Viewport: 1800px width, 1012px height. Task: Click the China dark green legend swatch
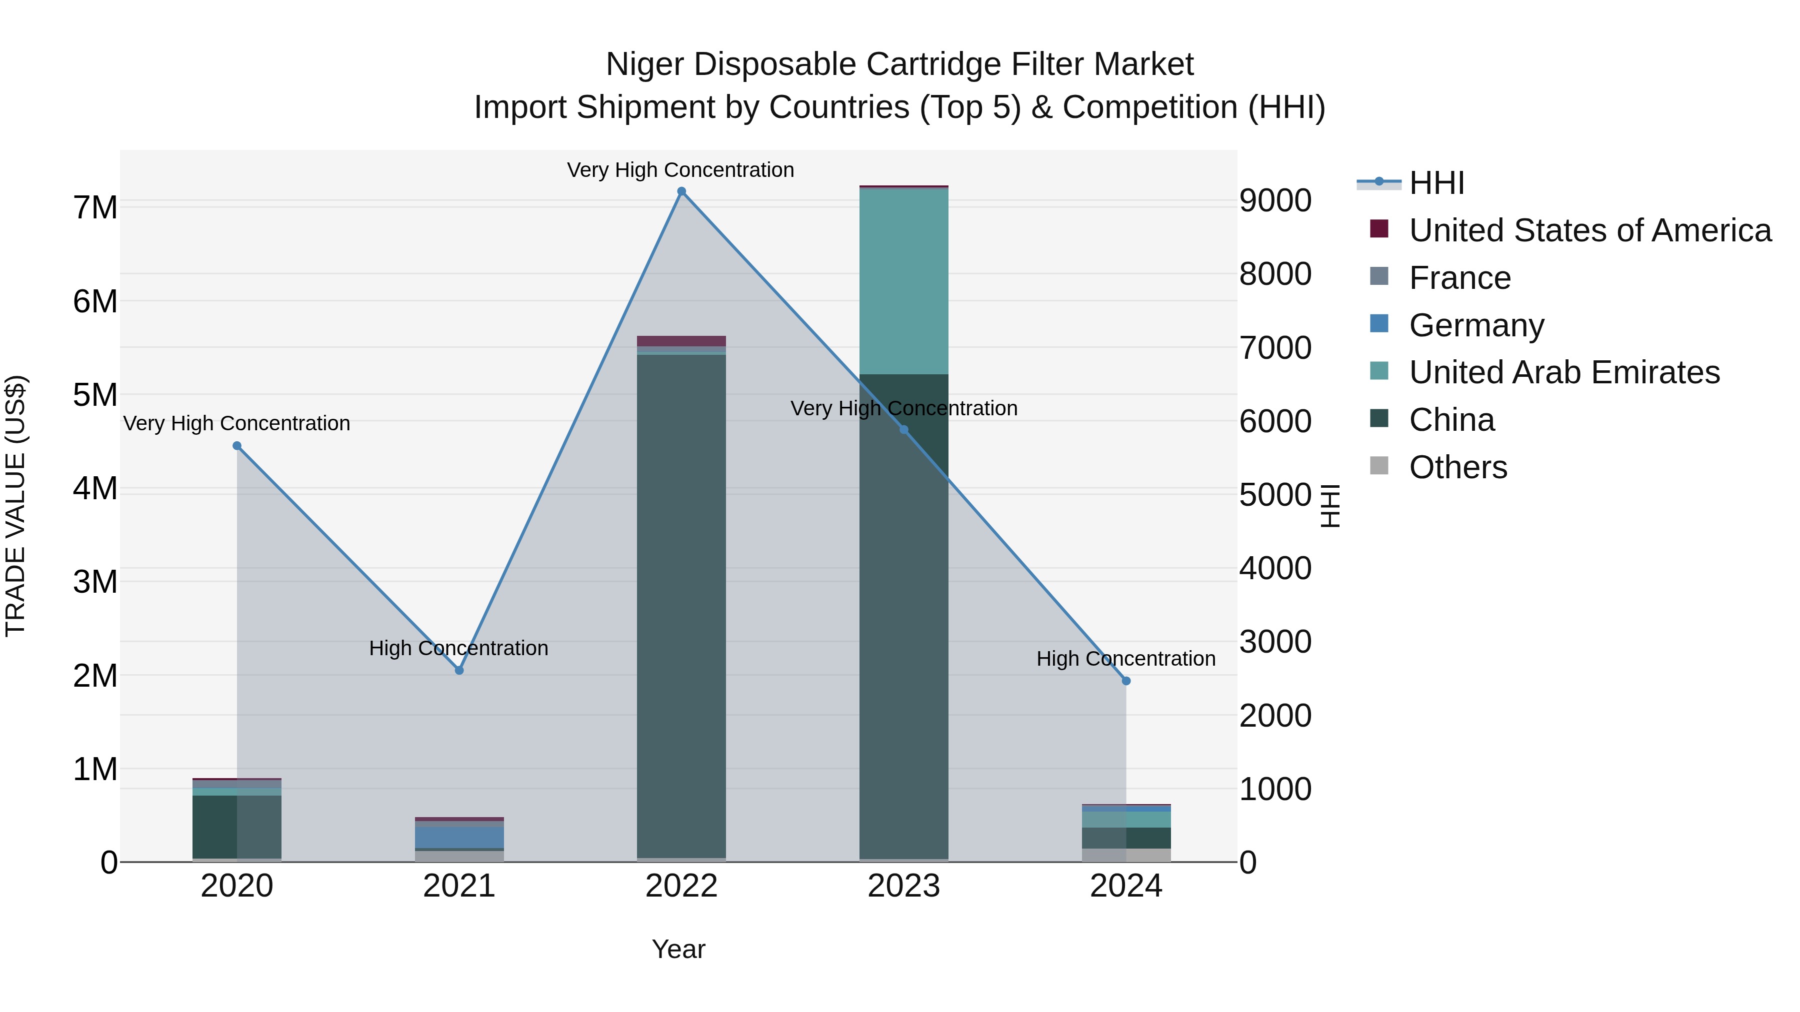1378,418
